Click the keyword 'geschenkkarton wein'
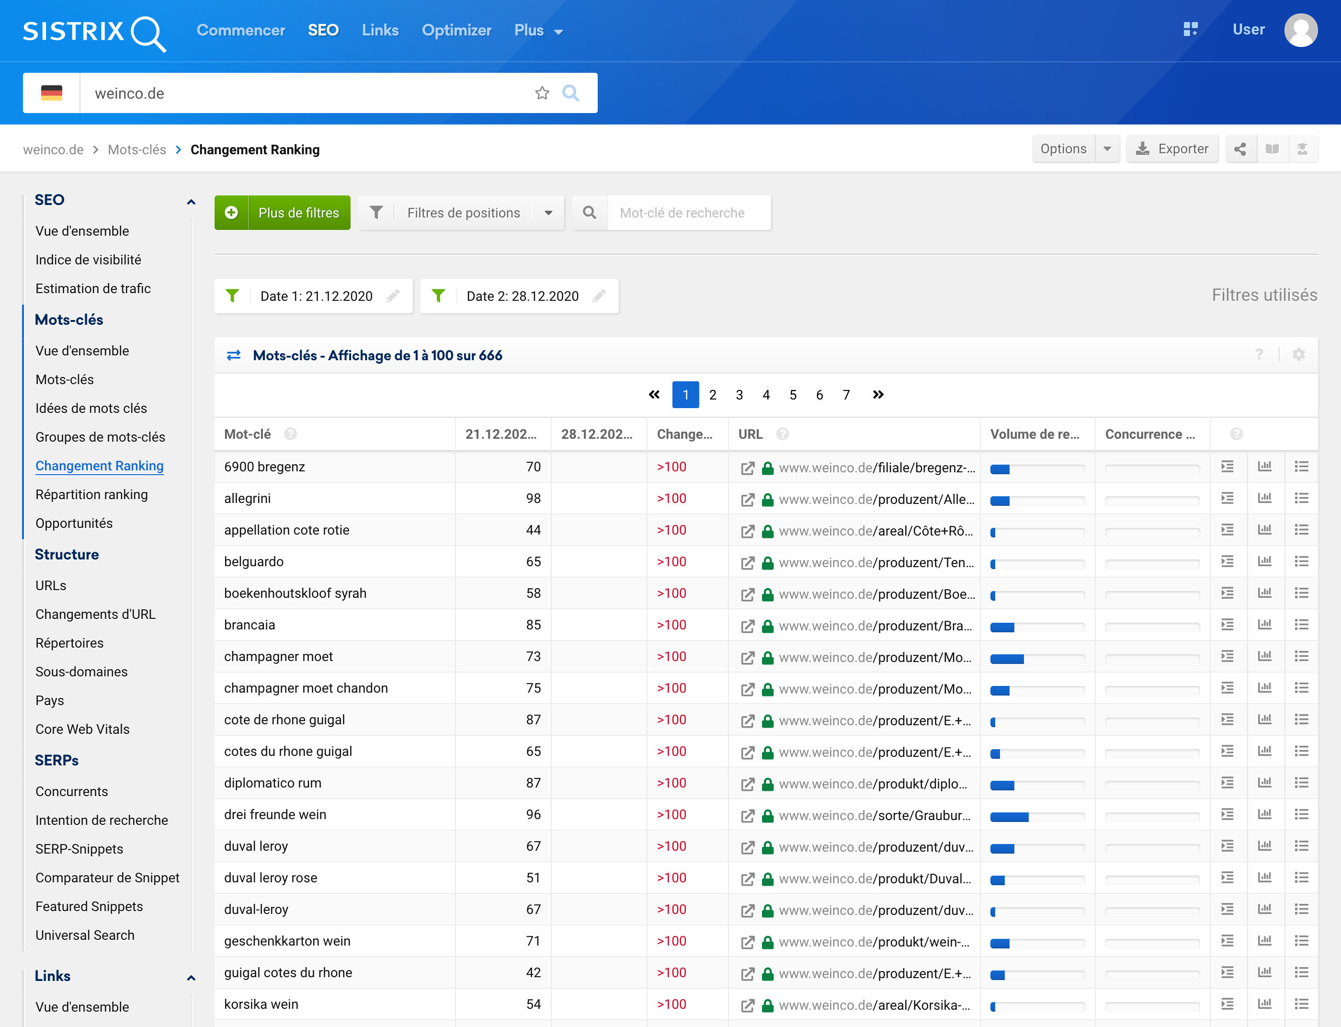Screen dimensions: 1341x1027 287,941
